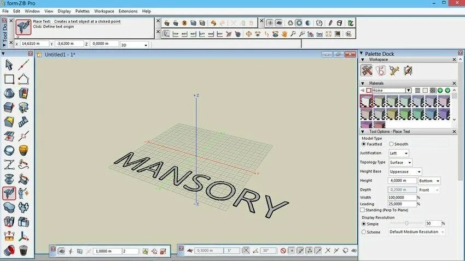The width and height of the screenshot is (465, 261).
Task: Select the Place Text tool
Action: (9, 193)
